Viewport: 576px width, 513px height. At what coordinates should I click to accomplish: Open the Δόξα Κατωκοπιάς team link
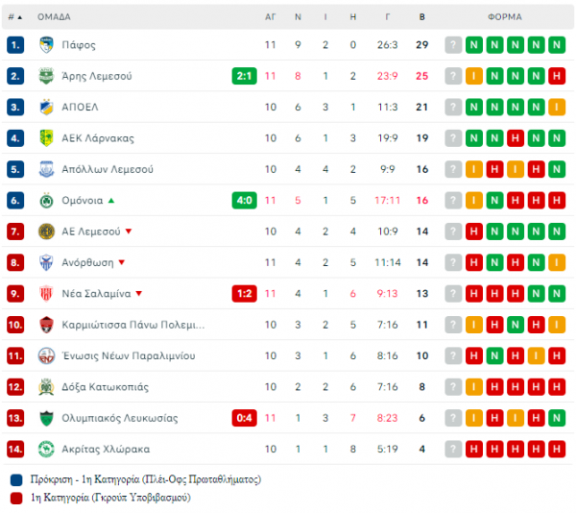[x=105, y=387]
